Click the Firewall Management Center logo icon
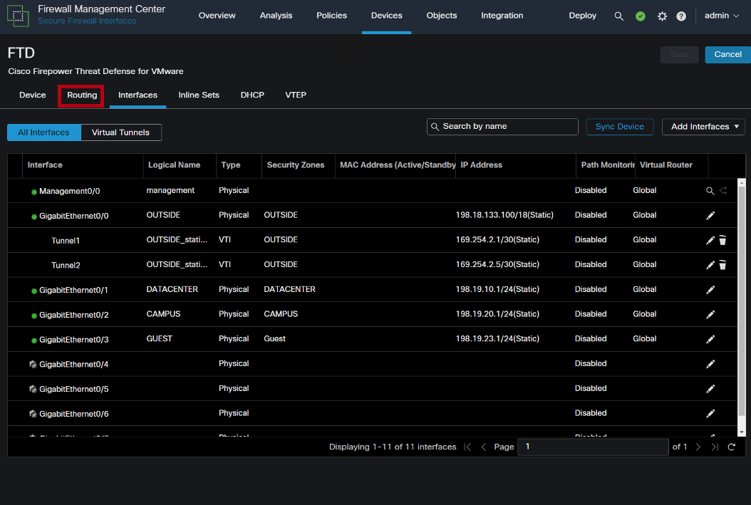 [x=18, y=16]
